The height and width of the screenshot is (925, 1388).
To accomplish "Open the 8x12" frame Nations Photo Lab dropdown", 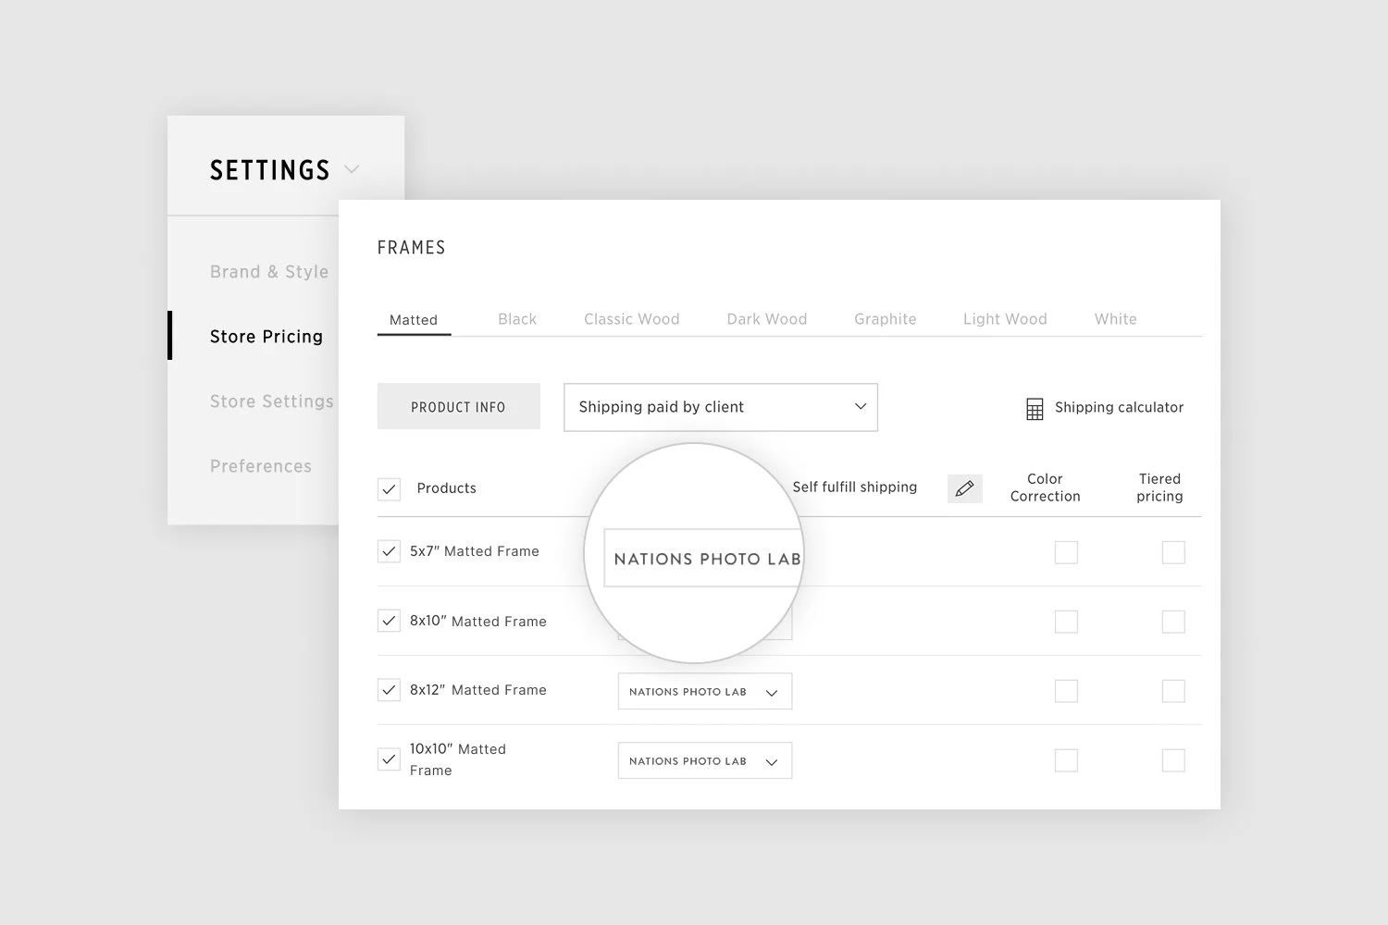I will (705, 691).
